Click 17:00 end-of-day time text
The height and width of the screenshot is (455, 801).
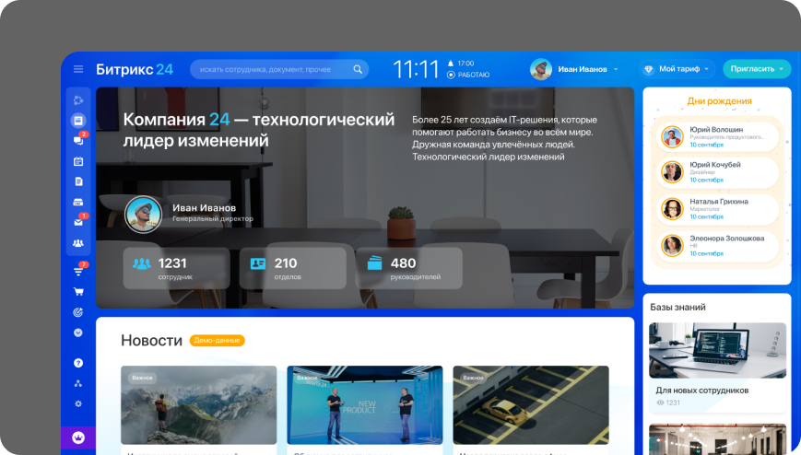(465, 64)
